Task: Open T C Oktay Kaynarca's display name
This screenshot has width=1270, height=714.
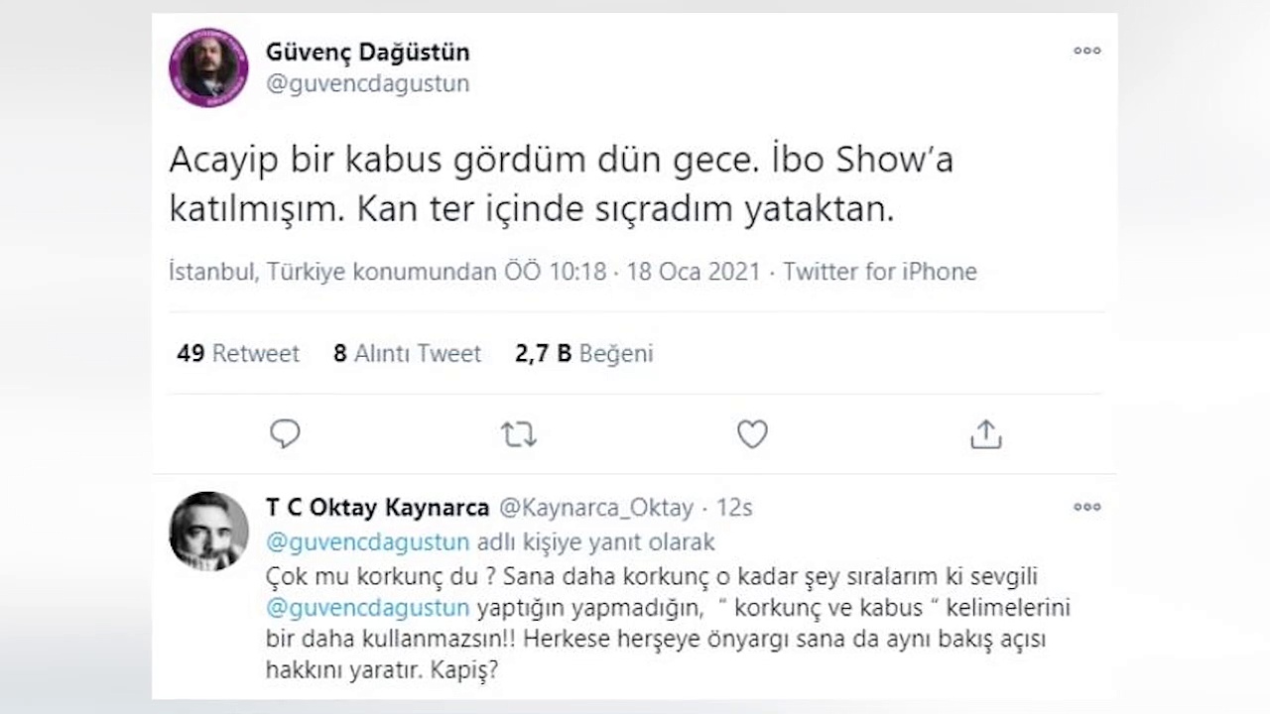Action: click(x=377, y=508)
